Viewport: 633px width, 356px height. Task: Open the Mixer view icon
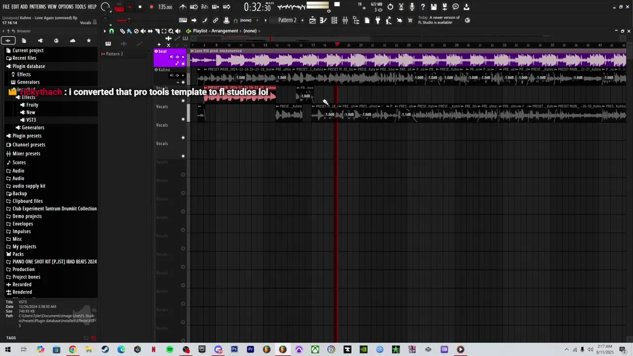tap(345, 20)
